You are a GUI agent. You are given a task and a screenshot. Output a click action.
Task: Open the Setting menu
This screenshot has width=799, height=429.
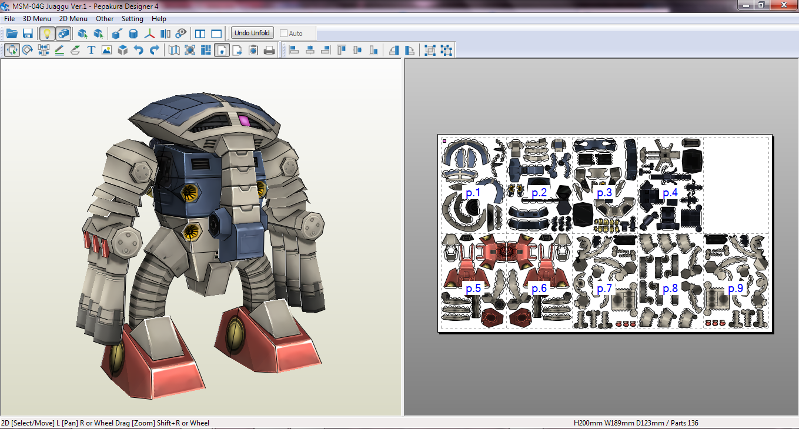[x=132, y=18]
